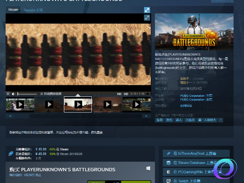Select the second HD quality button
244x183 pixels.
(126, 94)
